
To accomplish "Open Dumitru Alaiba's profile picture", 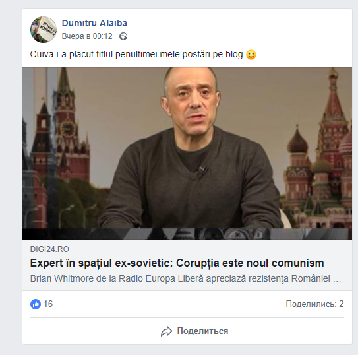I will (44, 30).
